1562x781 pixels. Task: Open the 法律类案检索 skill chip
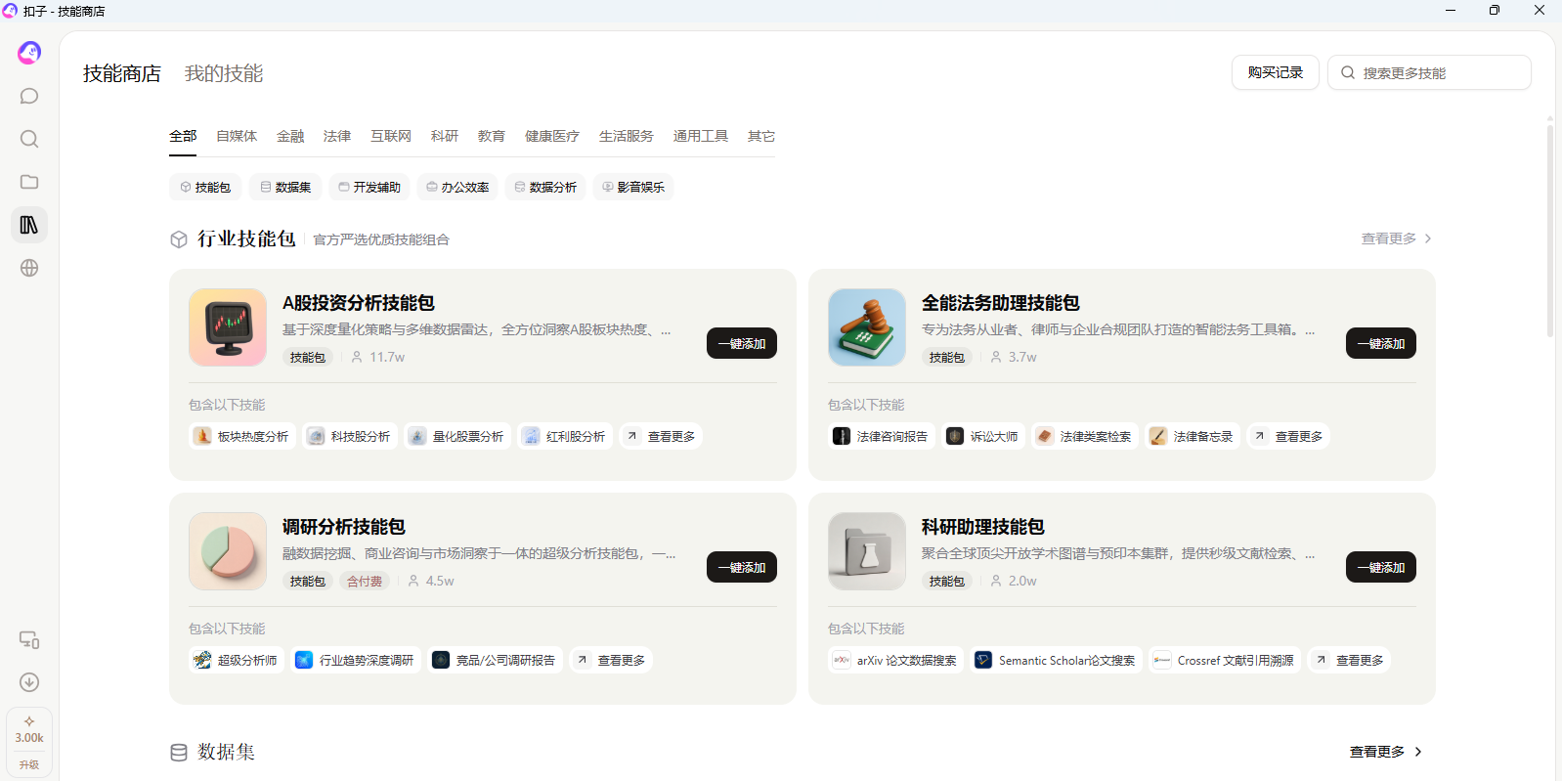(x=1085, y=436)
